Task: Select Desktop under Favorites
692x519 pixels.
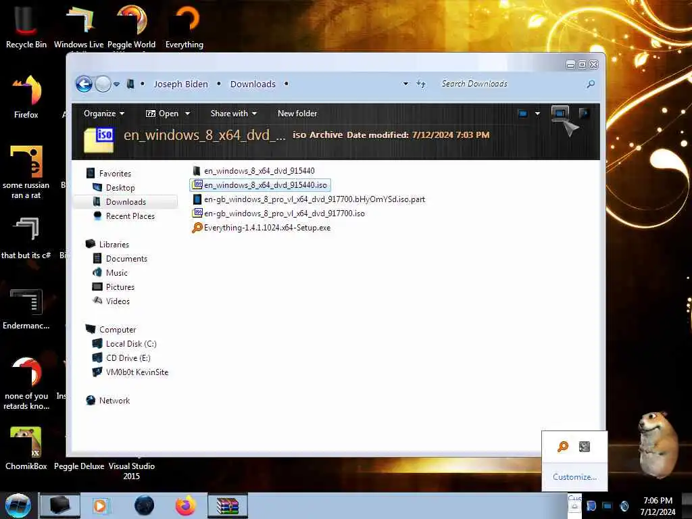Action: click(x=120, y=188)
